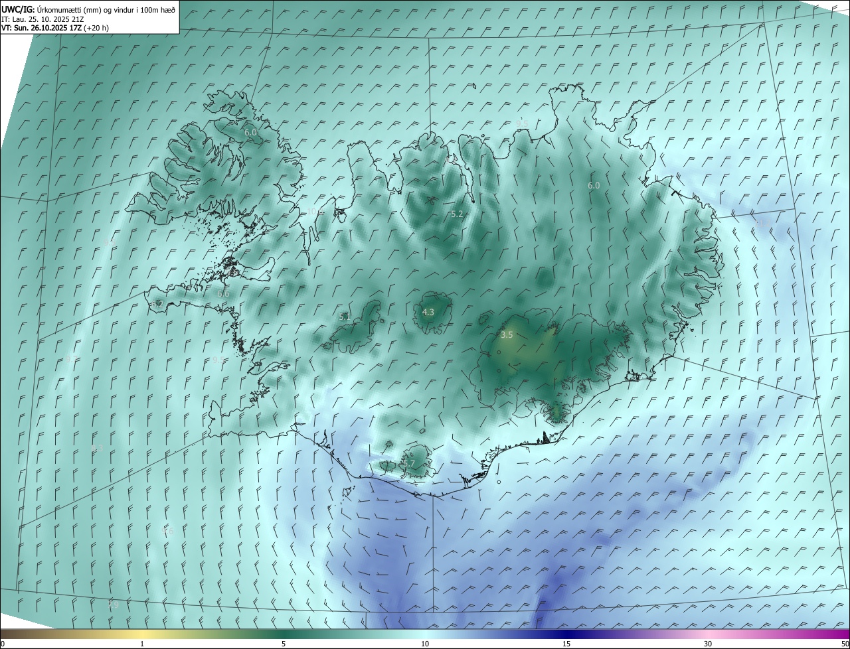Click the color scale tick label "30"

point(708,644)
